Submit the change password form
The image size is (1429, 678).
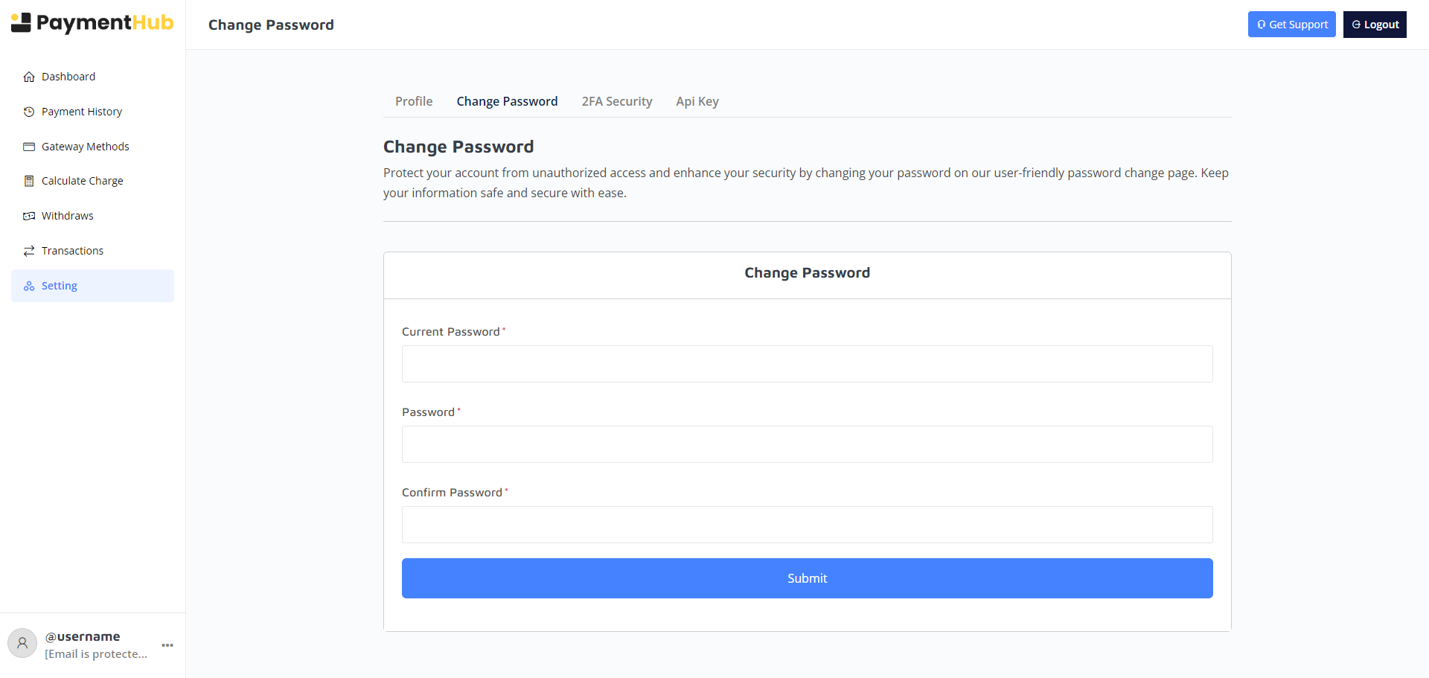click(x=807, y=578)
